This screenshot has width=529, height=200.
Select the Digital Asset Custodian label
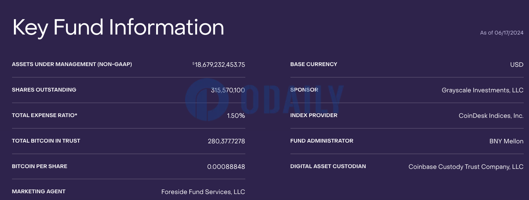tap(328, 166)
